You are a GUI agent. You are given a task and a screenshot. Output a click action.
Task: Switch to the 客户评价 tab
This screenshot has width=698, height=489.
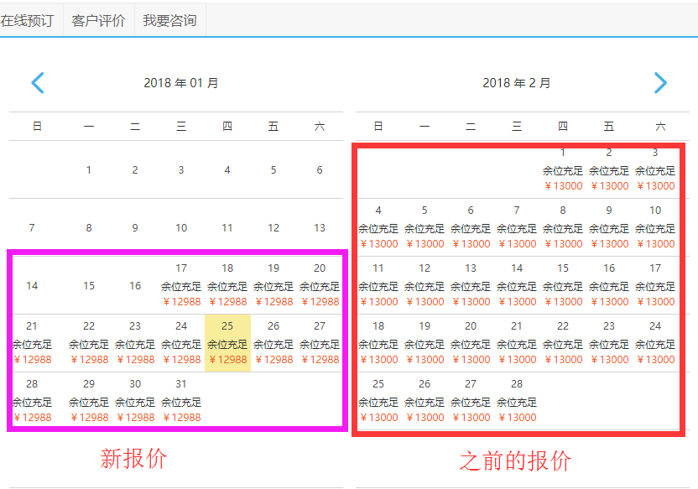pos(98,21)
